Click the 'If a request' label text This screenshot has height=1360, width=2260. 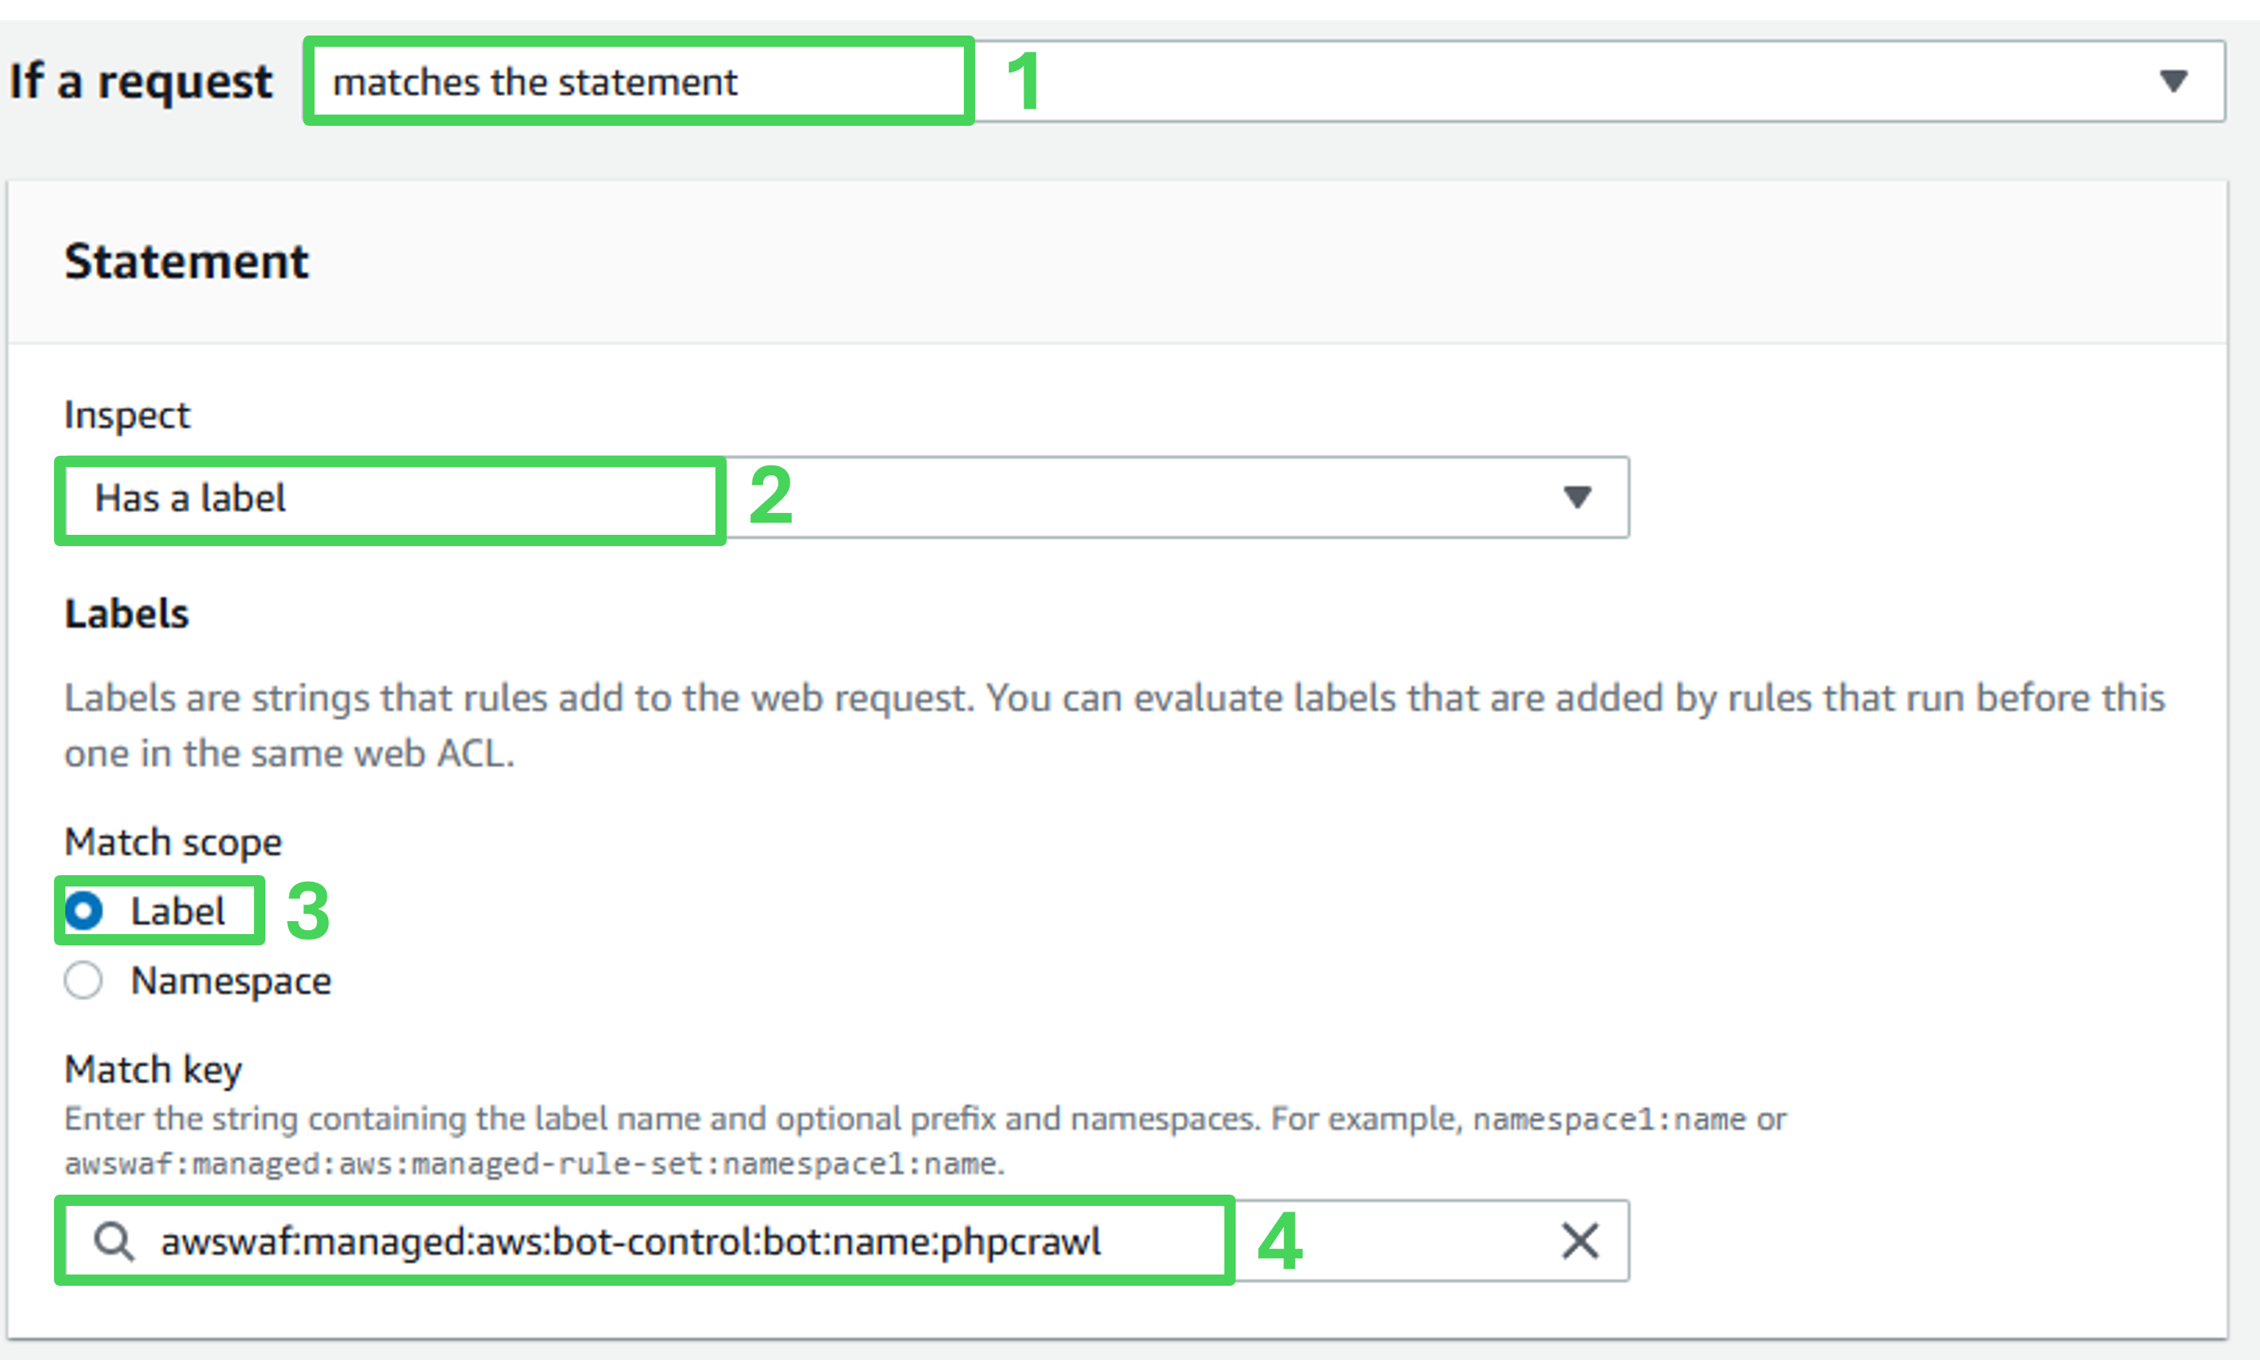tap(141, 81)
